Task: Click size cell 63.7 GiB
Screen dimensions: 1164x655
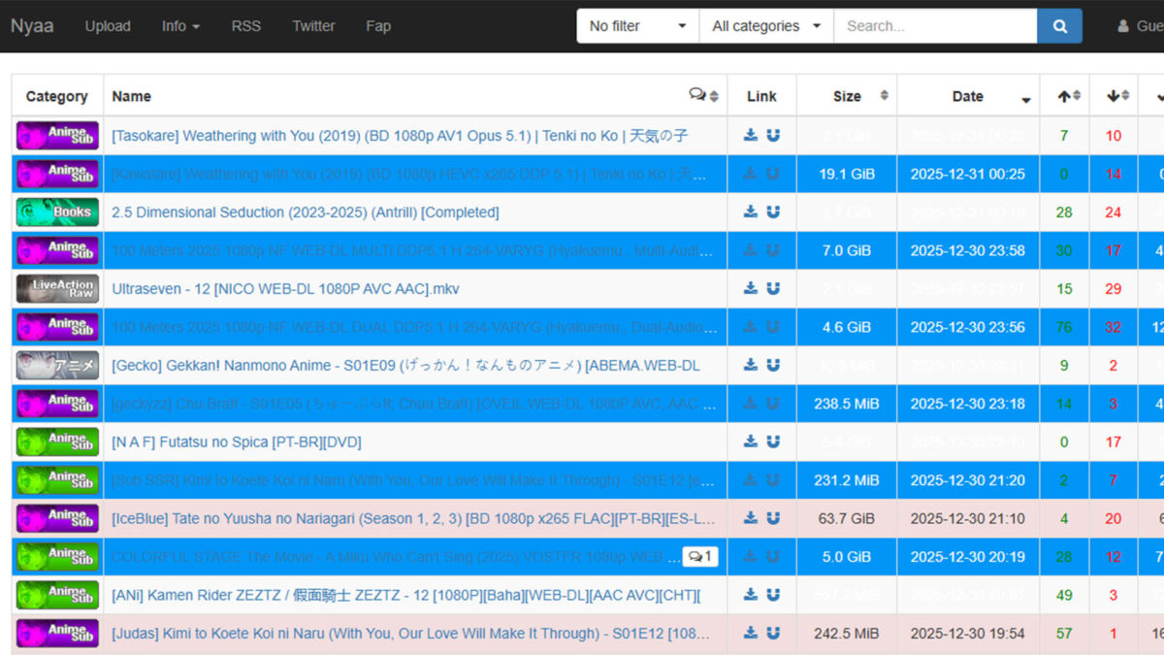Action: 847,518
